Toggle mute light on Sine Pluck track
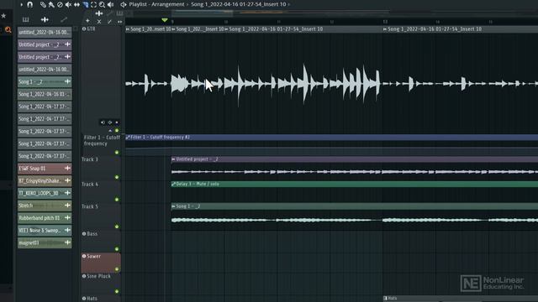This screenshot has width=538, height=302. coord(117,291)
